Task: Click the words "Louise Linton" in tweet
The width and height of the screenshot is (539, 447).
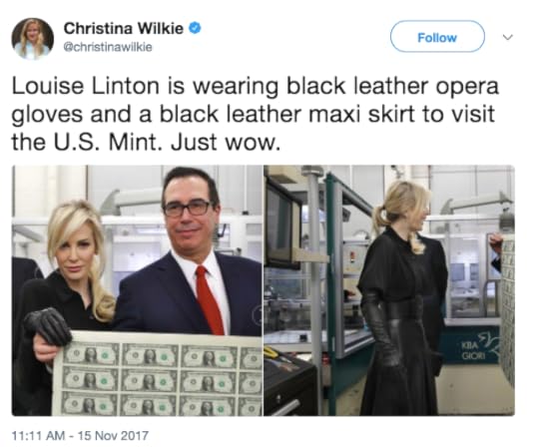Action: click(x=86, y=86)
